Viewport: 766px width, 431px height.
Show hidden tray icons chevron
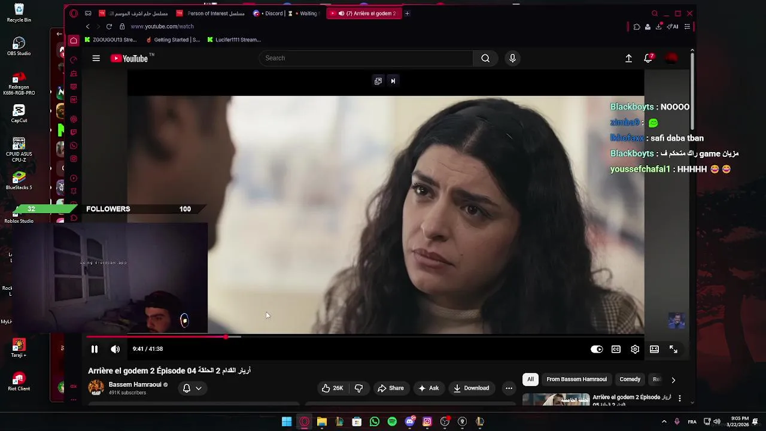(x=664, y=421)
